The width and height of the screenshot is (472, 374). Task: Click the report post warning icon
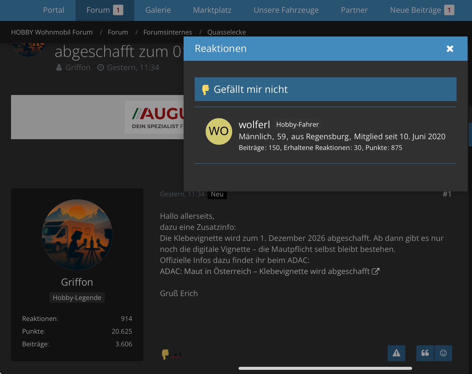tap(396, 353)
